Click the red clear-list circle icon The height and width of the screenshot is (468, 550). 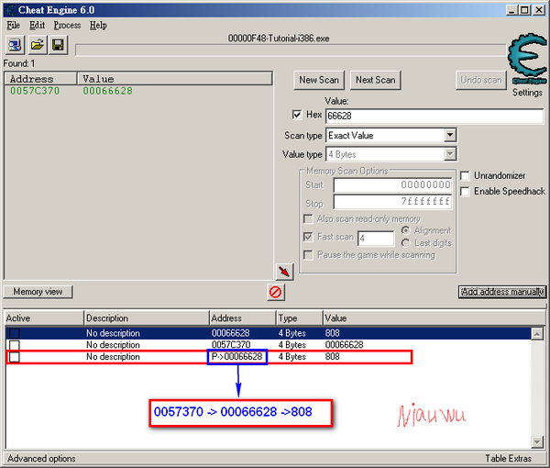(275, 292)
